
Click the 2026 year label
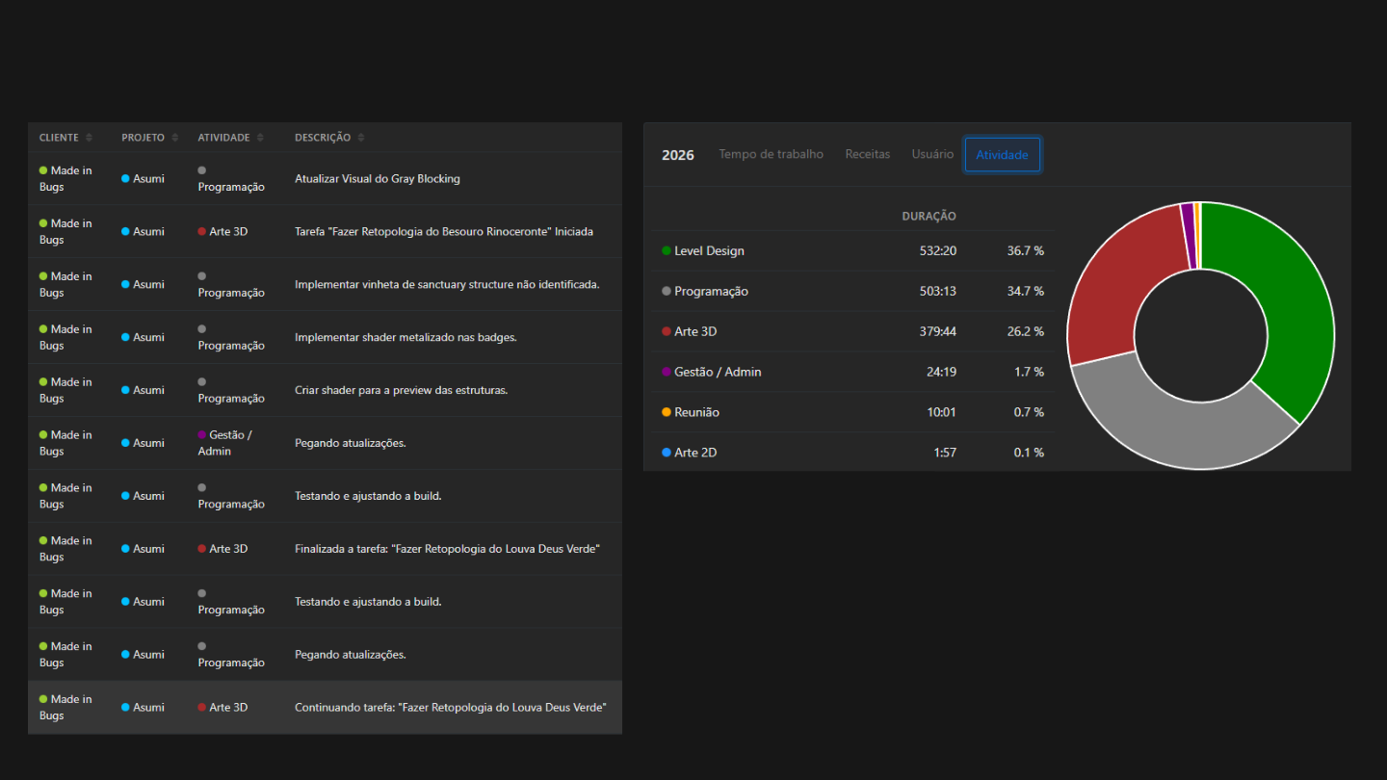[x=678, y=155]
